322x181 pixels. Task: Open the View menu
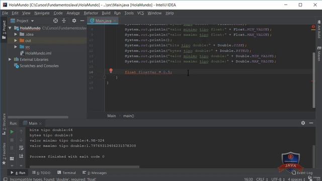26,13
